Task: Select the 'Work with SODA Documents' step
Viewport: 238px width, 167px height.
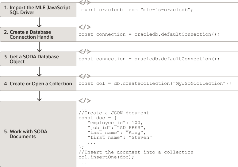Action: point(38,134)
